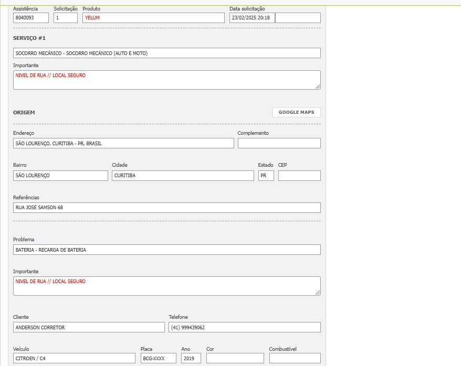
Task: Select the Assistência field with 8040093
Action: (31, 18)
